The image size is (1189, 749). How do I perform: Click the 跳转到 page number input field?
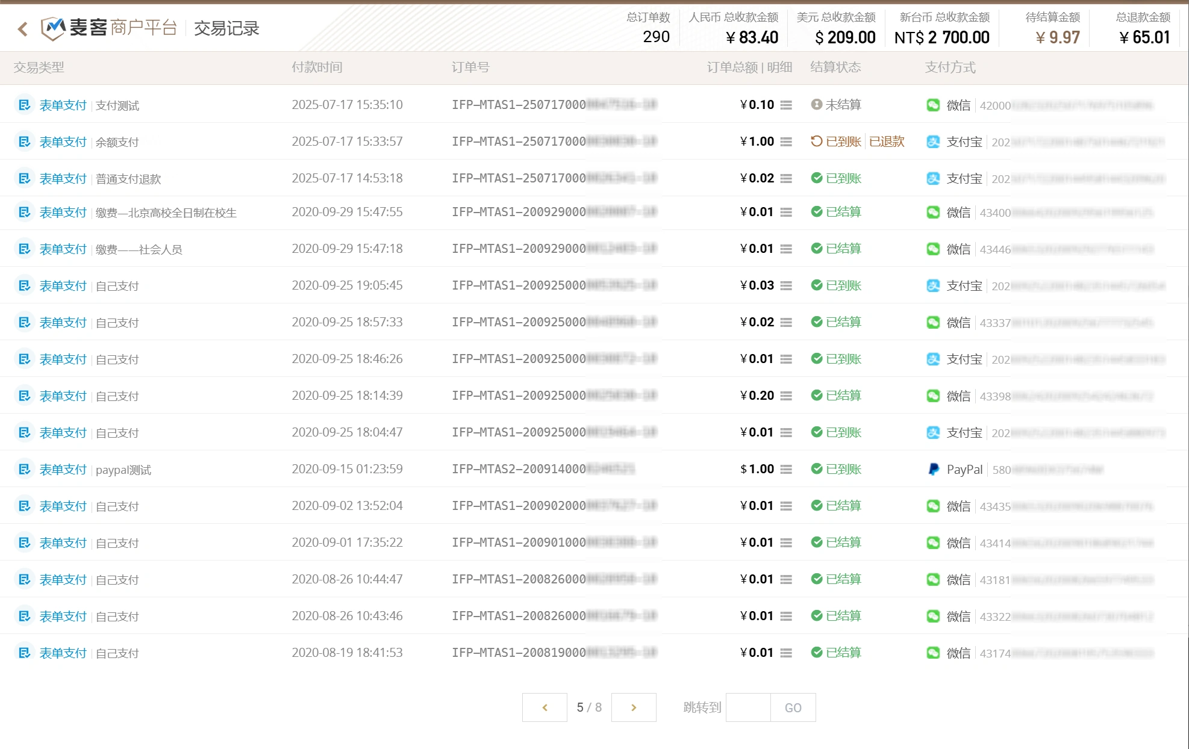(x=748, y=707)
